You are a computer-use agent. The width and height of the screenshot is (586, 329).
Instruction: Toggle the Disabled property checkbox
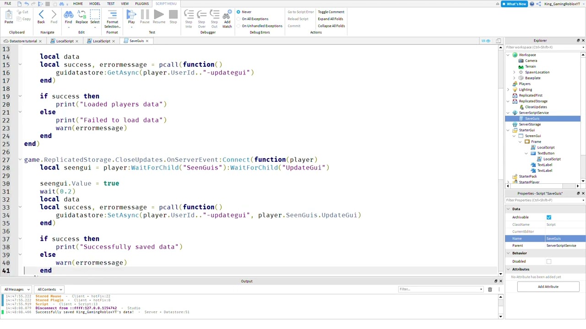(x=549, y=261)
